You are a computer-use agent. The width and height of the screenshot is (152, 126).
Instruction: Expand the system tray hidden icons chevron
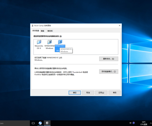click(x=151, y=123)
